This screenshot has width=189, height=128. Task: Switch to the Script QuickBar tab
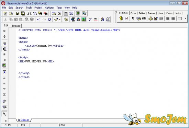(x=178, y=13)
